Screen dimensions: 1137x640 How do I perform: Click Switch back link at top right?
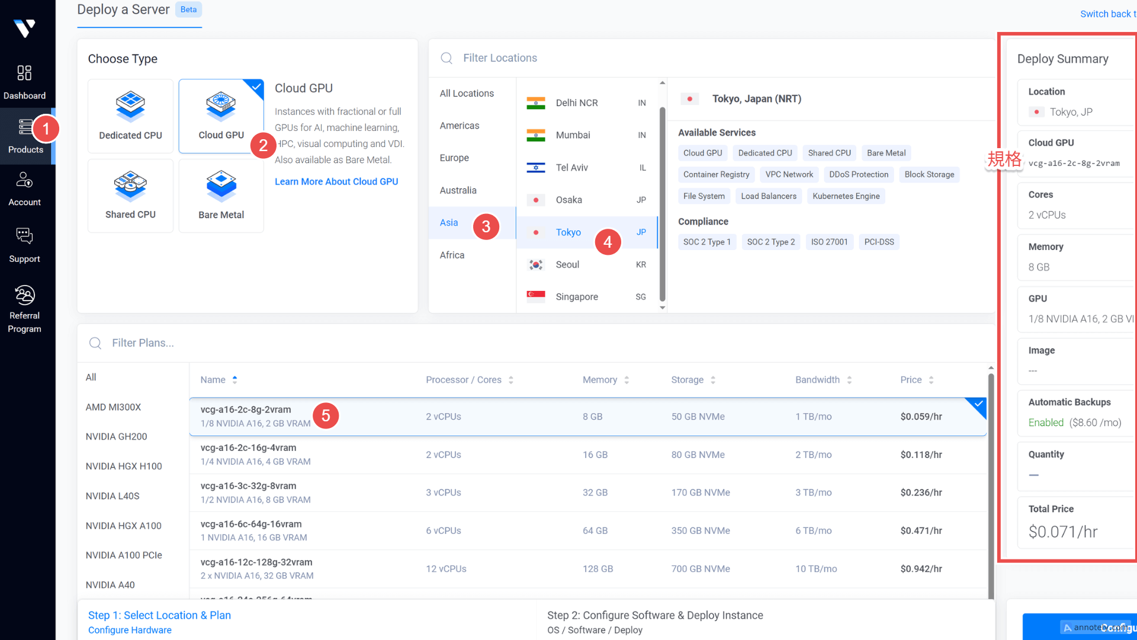pyautogui.click(x=1107, y=14)
